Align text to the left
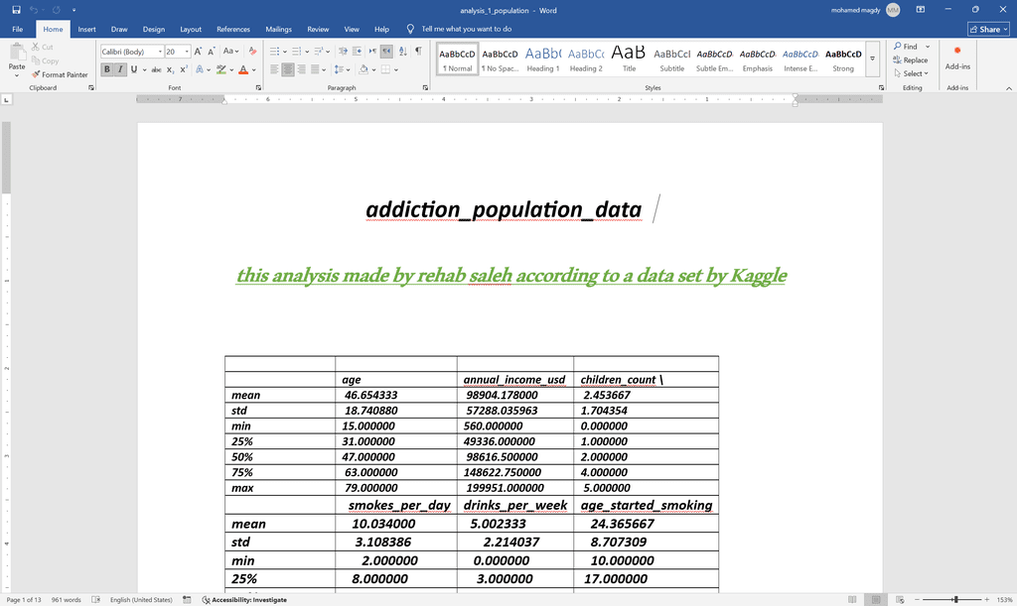The height and width of the screenshot is (606, 1017). [274, 69]
